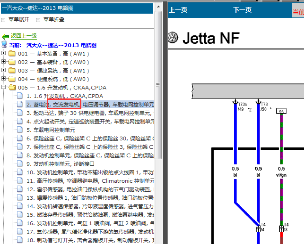This screenshot has height=244, width=304.
Task: Open 4. 点火起动开关, 定速巡航装置开关
Action: pyautogui.click(x=90, y=122)
